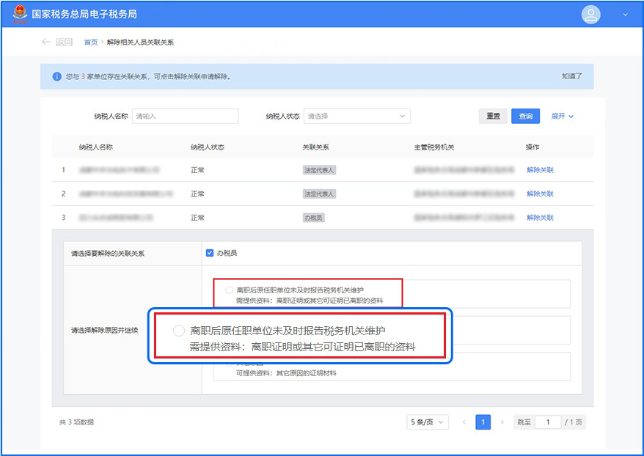
Task: Click the user avatar icon
Action: (x=590, y=15)
